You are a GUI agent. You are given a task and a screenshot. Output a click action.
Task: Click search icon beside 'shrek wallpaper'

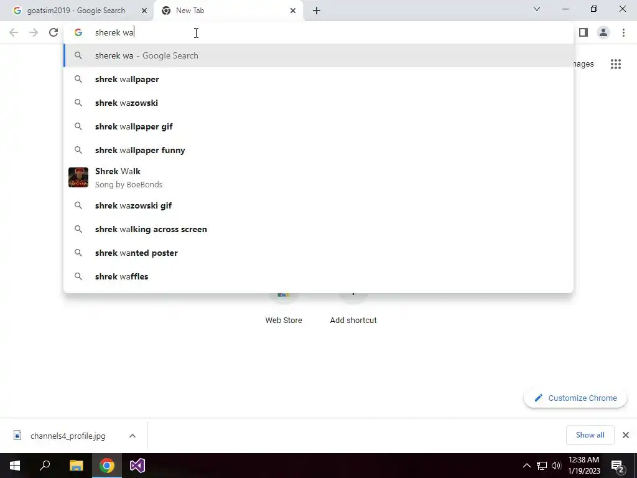coord(78,79)
